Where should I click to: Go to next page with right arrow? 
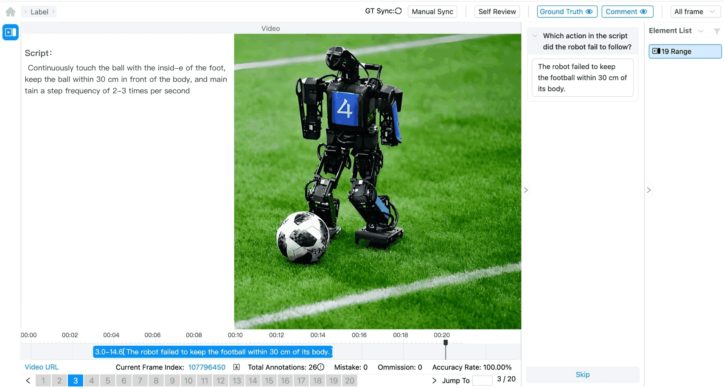click(x=434, y=381)
